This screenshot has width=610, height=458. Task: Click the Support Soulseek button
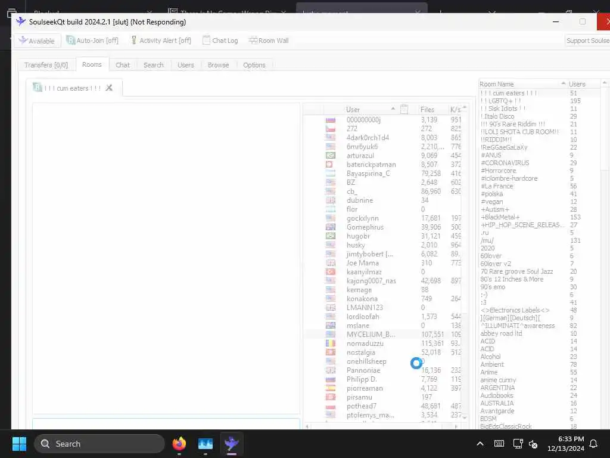coord(587,41)
